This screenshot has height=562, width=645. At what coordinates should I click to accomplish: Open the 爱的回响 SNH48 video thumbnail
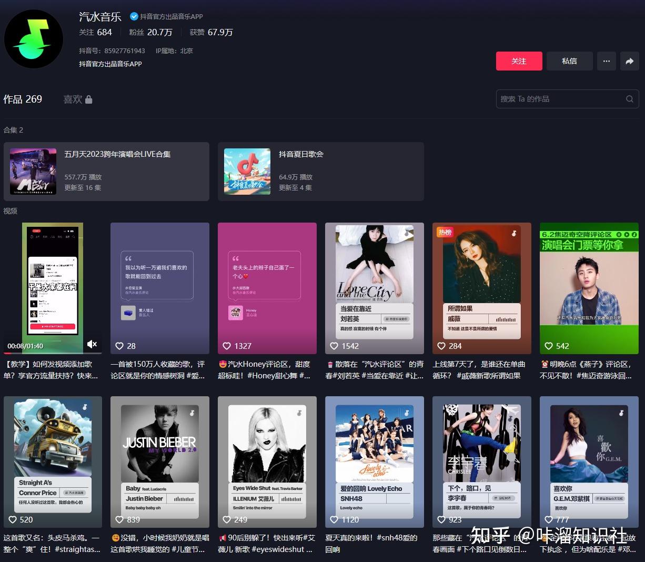point(375,462)
